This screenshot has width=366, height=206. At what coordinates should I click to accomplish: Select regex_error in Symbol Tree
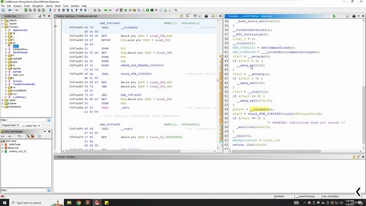pyautogui.click(x=18, y=75)
